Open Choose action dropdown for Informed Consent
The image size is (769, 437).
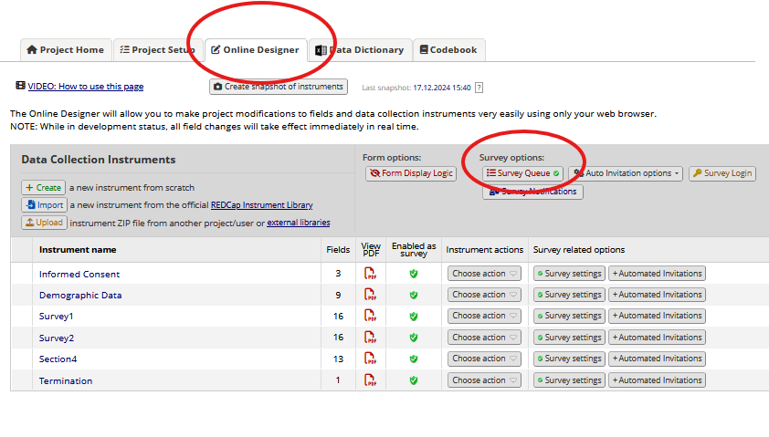click(x=484, y=274)
